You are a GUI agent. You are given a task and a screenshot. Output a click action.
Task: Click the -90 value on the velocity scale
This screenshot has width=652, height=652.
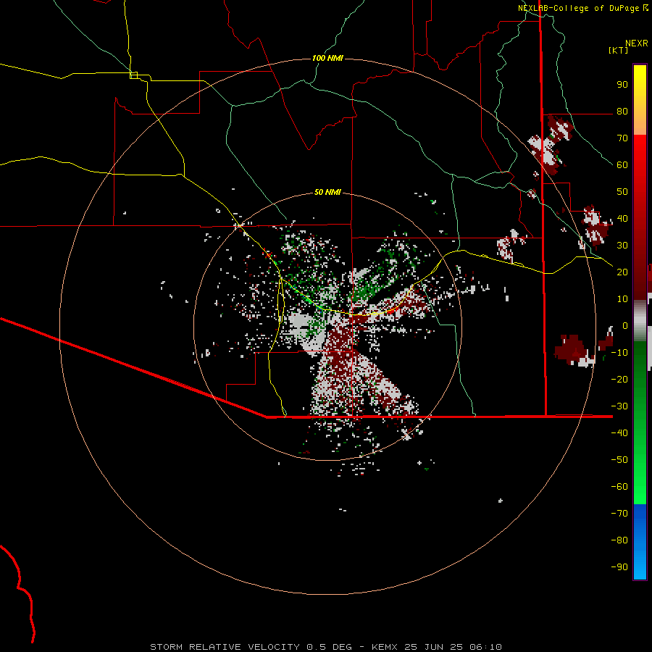tap(619, 567)
